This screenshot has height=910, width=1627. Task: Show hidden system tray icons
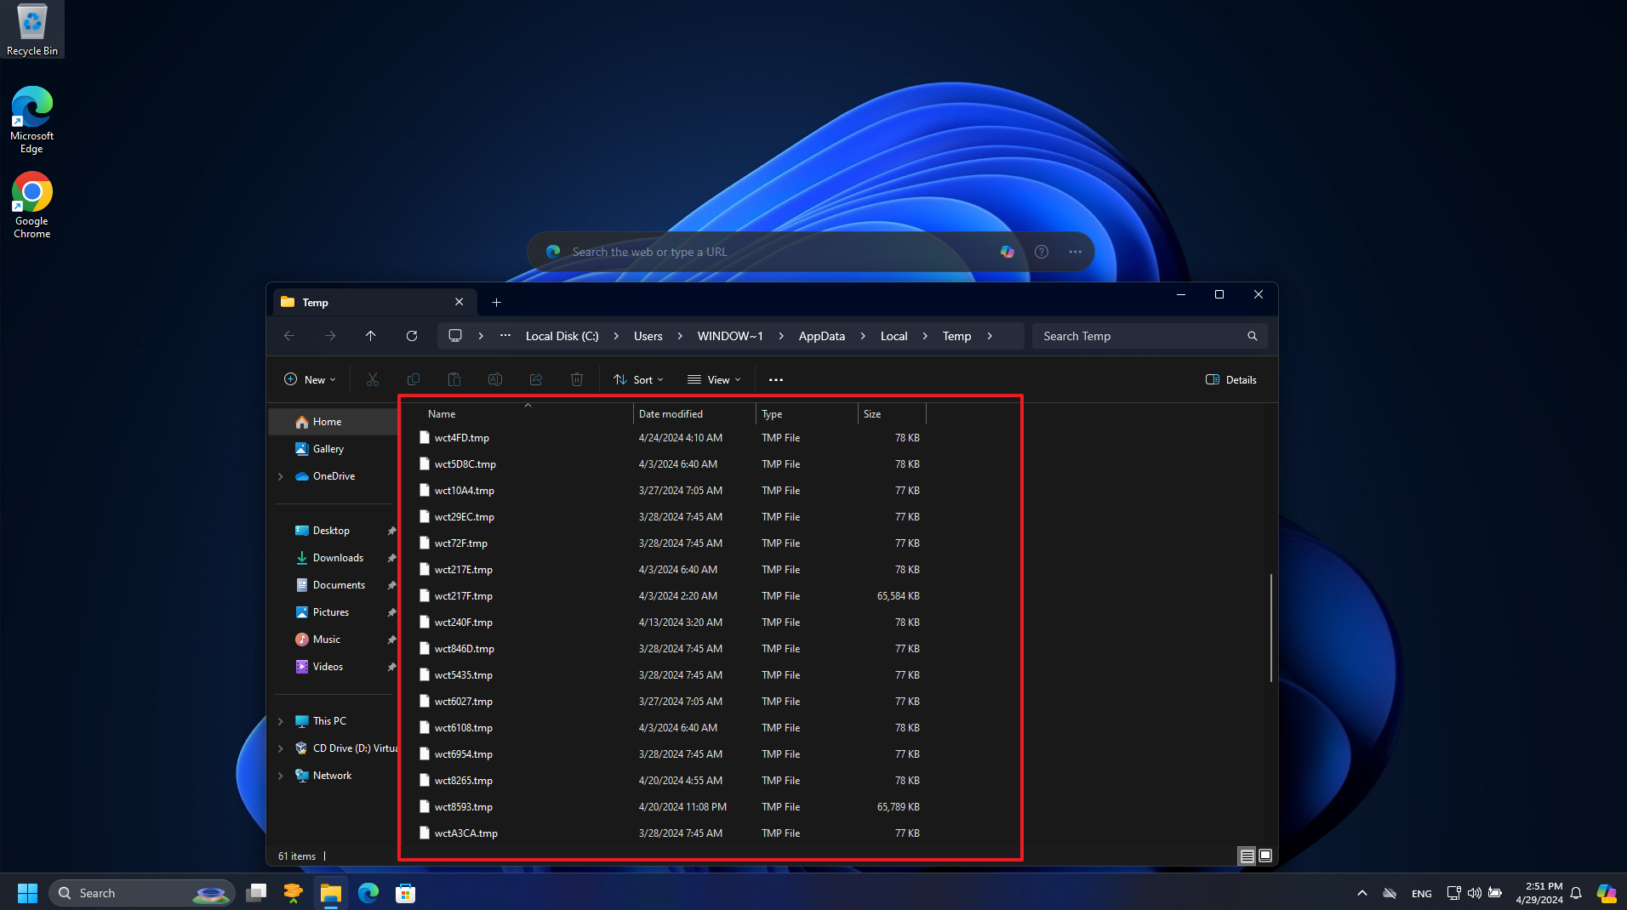pos(1362,893)
